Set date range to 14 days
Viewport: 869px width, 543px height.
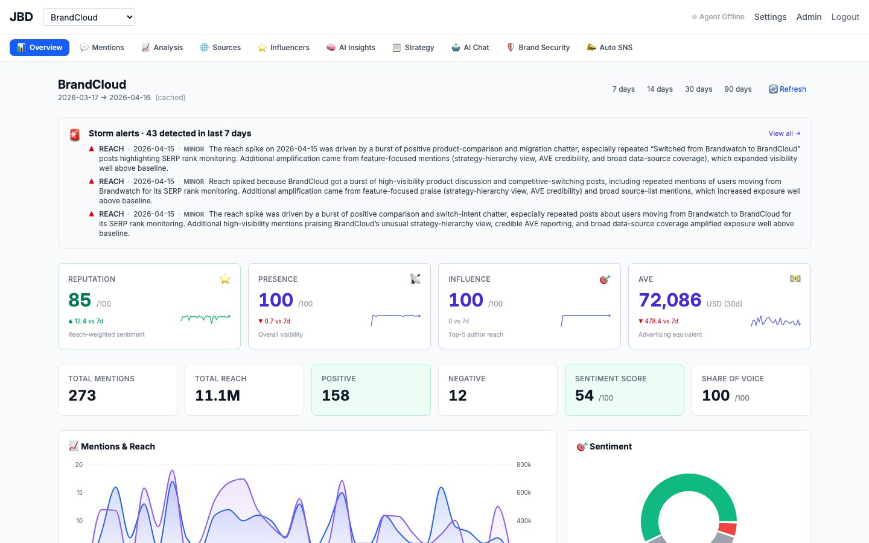coord(660,89)
